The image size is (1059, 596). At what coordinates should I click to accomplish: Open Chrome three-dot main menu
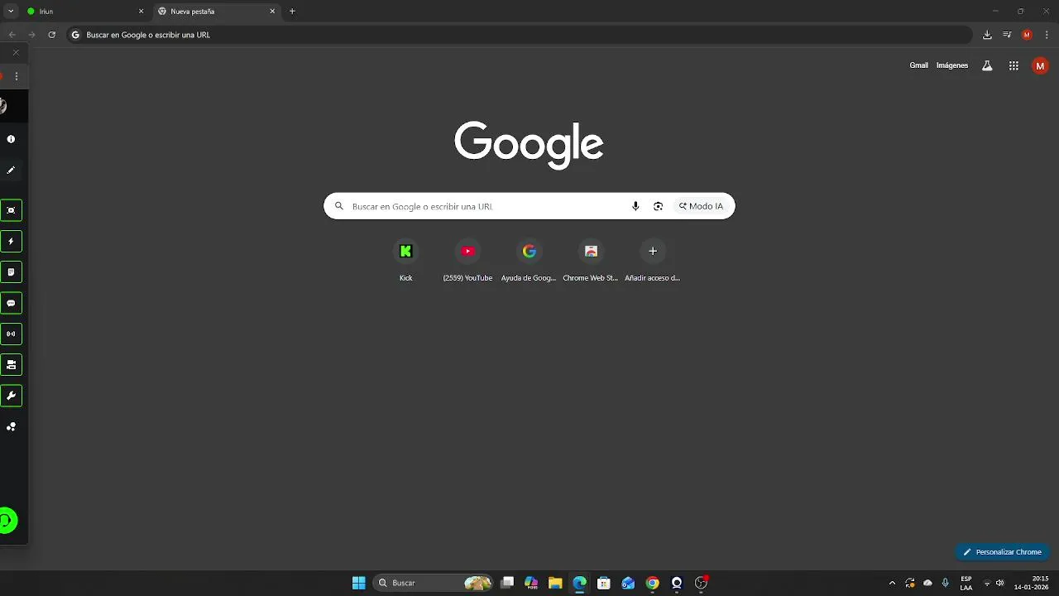pyautogui.click(x=1047, y=35)
